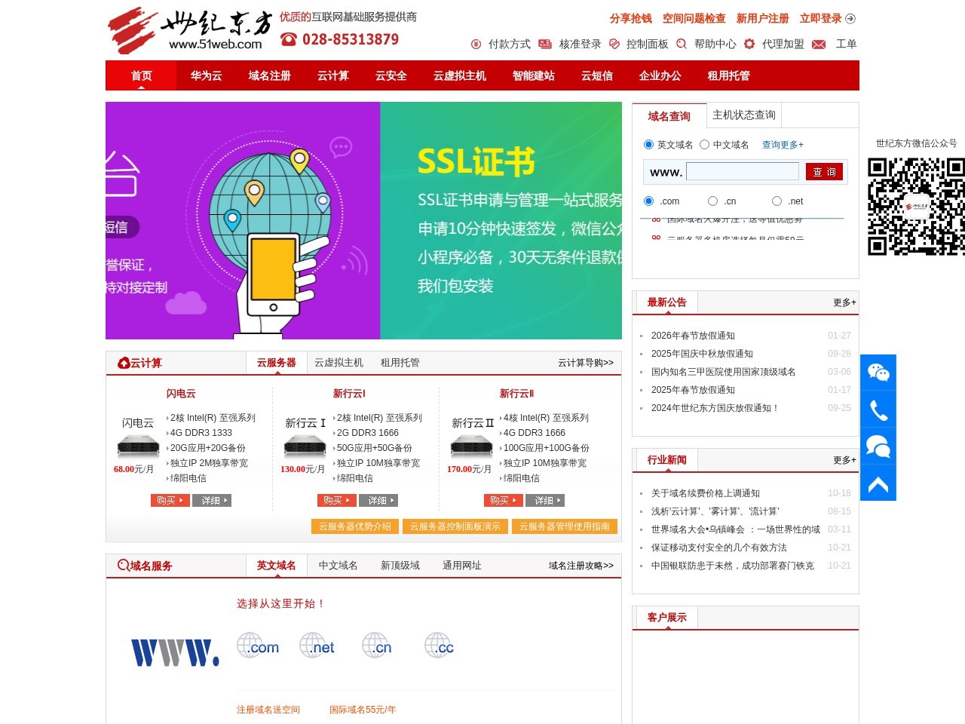Open 查询更多+ for additional domain types
965x724 pixels.
pos(782,144)
